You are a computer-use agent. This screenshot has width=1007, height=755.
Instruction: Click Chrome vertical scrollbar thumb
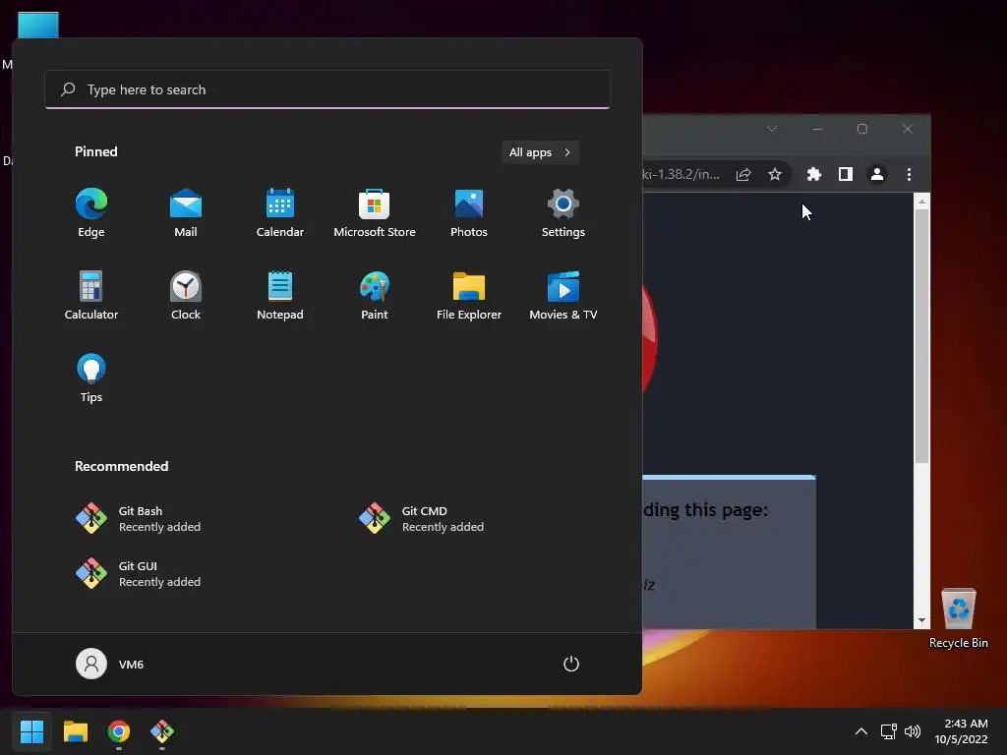pyautogui.click(x=921, y=336)
